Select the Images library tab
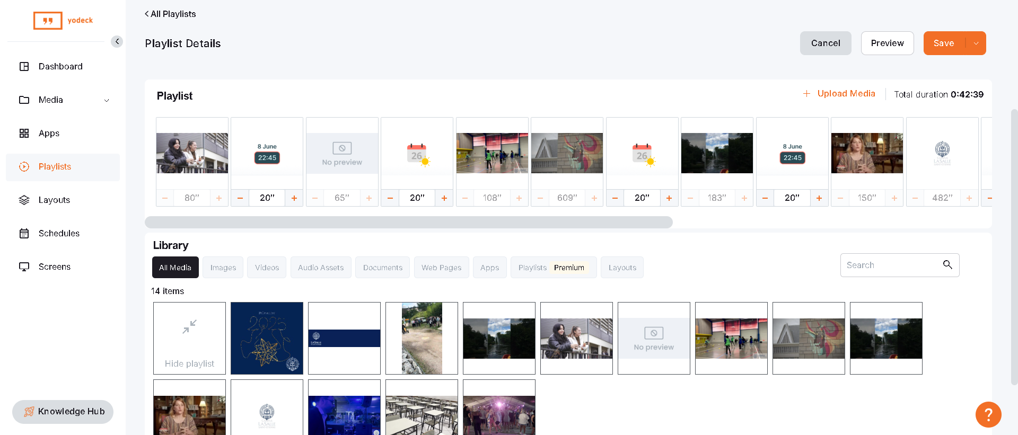 pos(223,268)
